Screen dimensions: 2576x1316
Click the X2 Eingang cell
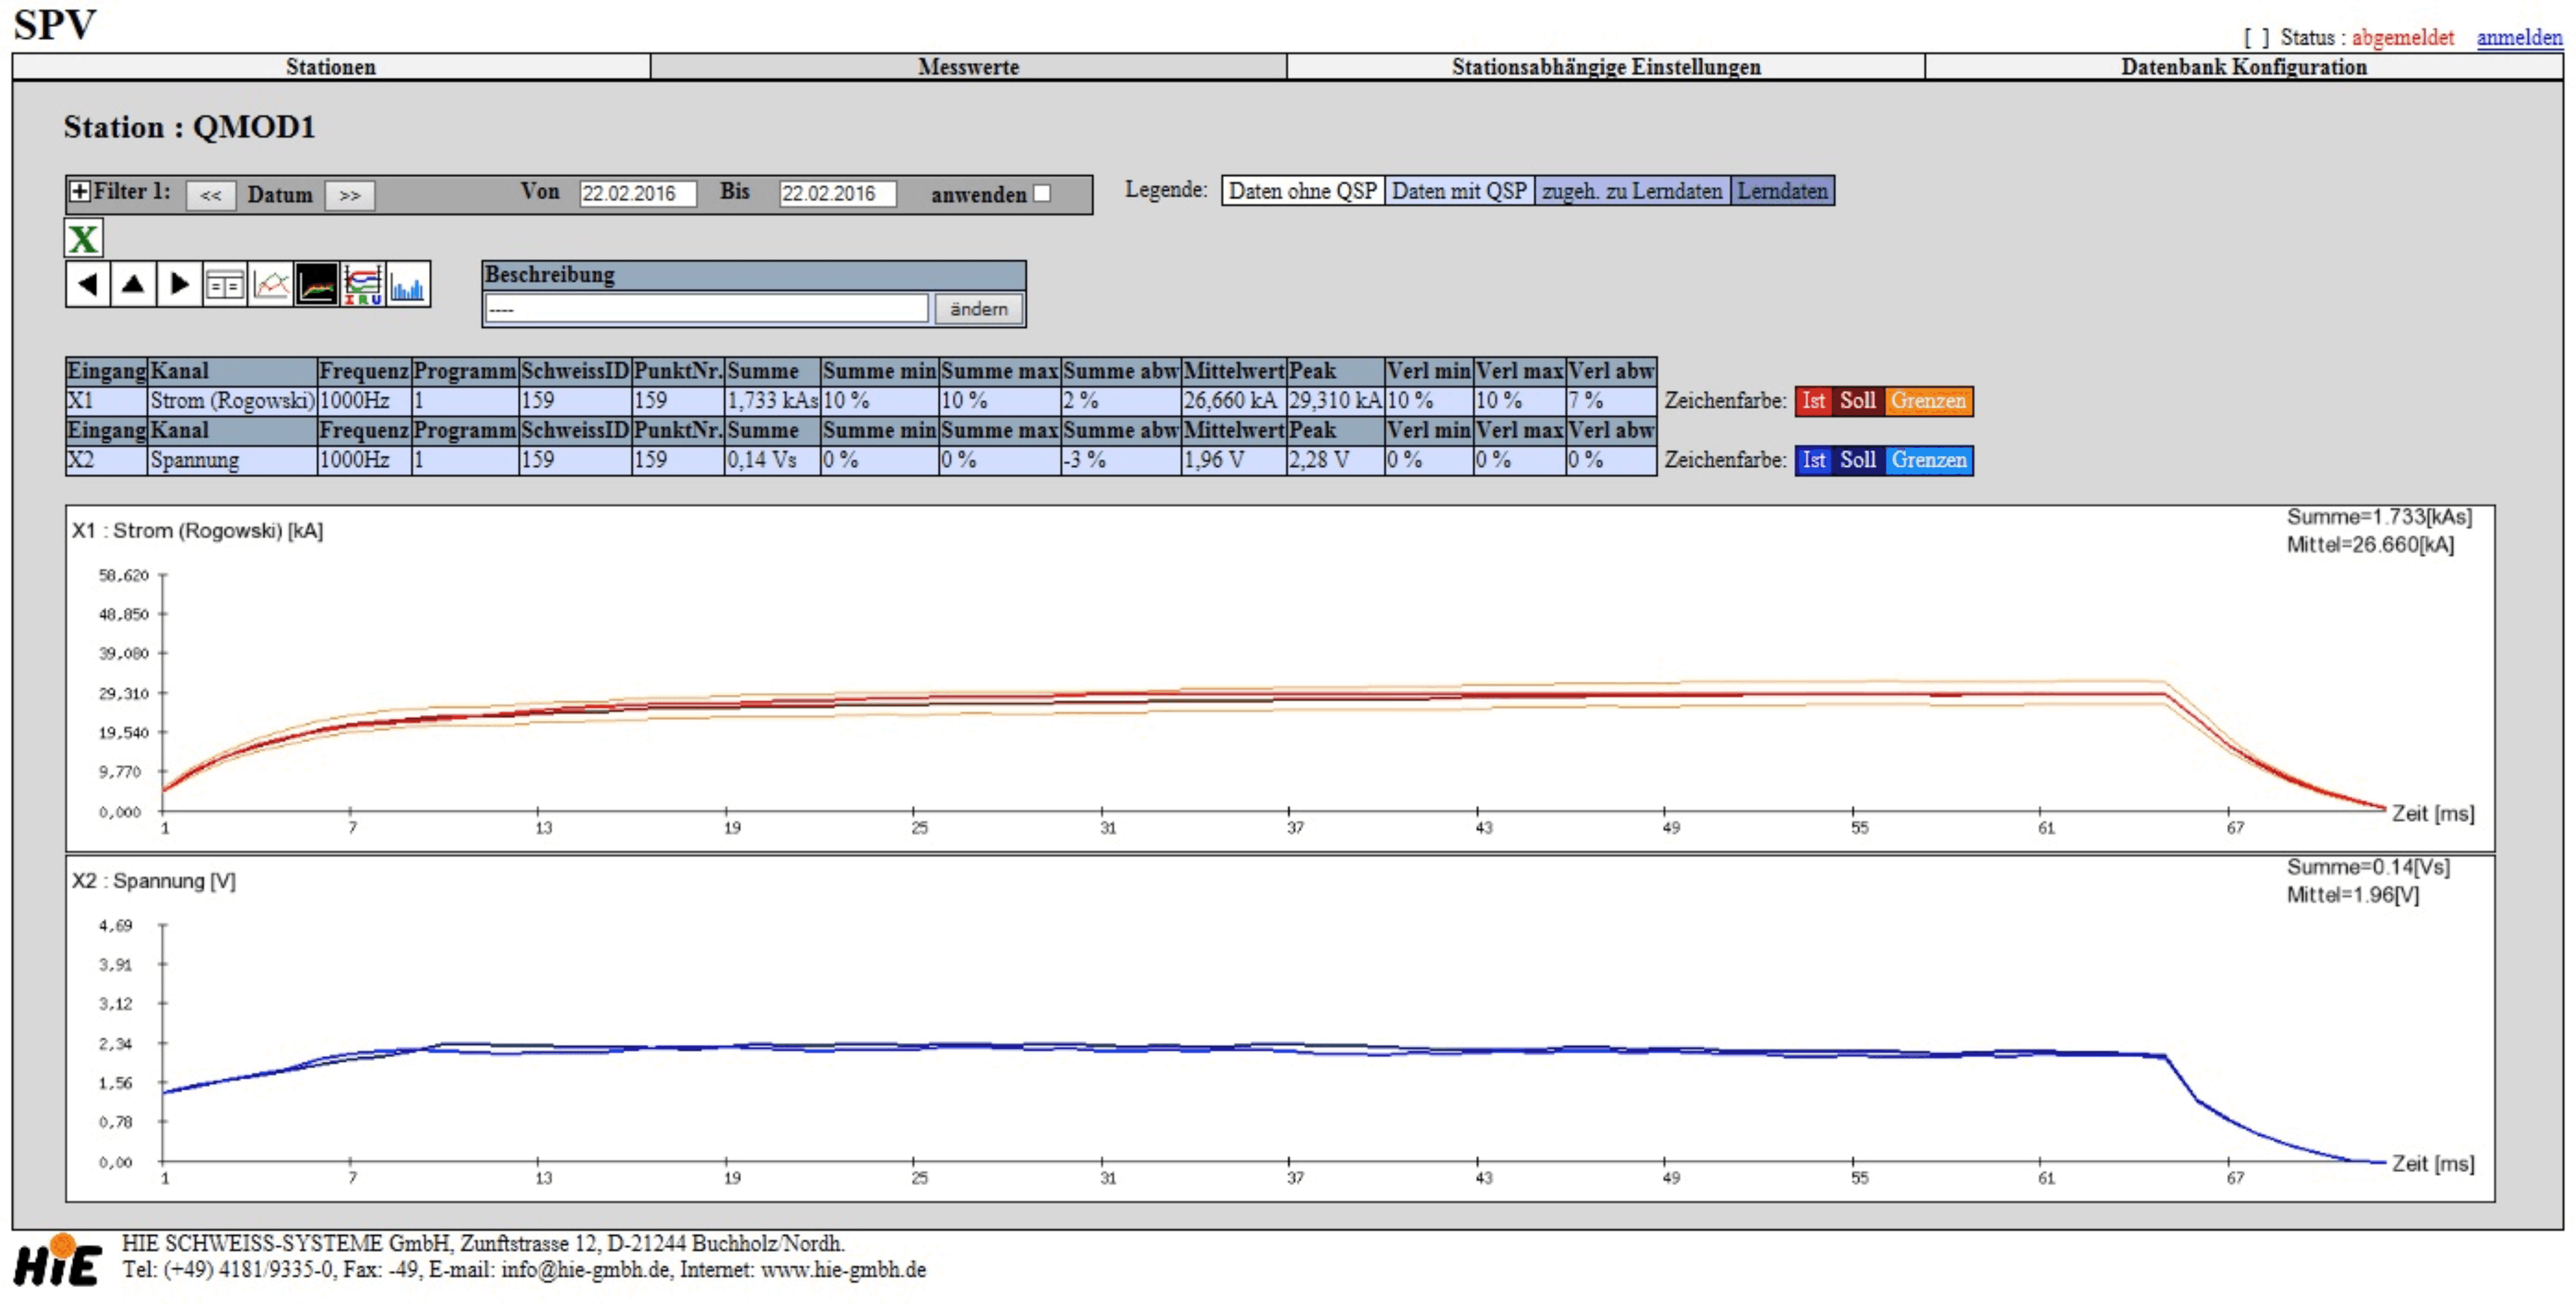(106, 460)
